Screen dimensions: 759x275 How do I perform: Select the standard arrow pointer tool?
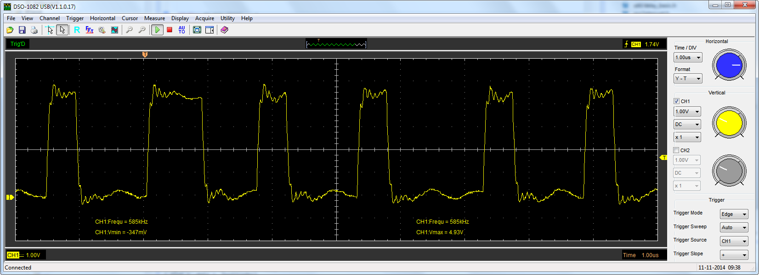pos(62,30)
